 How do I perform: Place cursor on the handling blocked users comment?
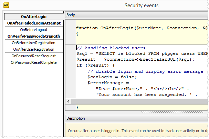tap(111, 48)
